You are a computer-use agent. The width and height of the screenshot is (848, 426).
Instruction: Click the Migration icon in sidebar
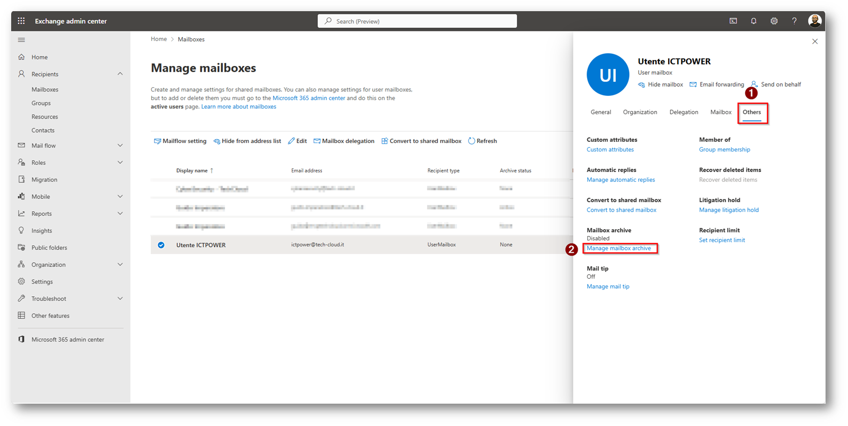tap(21, 179)
